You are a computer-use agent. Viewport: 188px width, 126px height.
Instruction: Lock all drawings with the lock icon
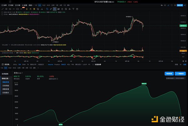(62, 9)
